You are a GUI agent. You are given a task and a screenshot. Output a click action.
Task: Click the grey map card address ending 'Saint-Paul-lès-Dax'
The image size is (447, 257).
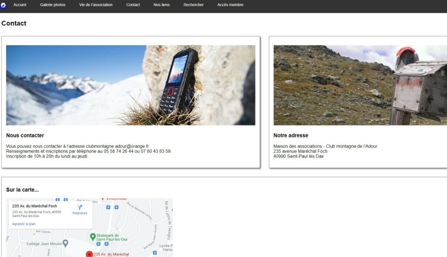[37, 214]
